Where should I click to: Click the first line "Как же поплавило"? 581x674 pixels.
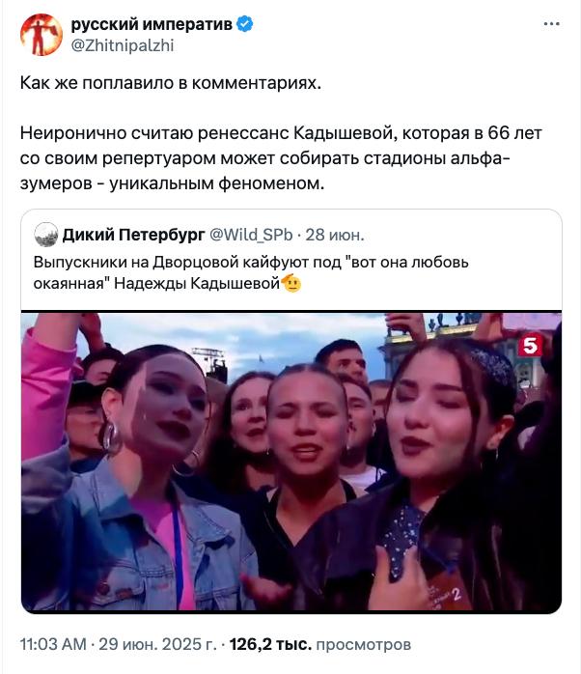[x=171, y=83]
